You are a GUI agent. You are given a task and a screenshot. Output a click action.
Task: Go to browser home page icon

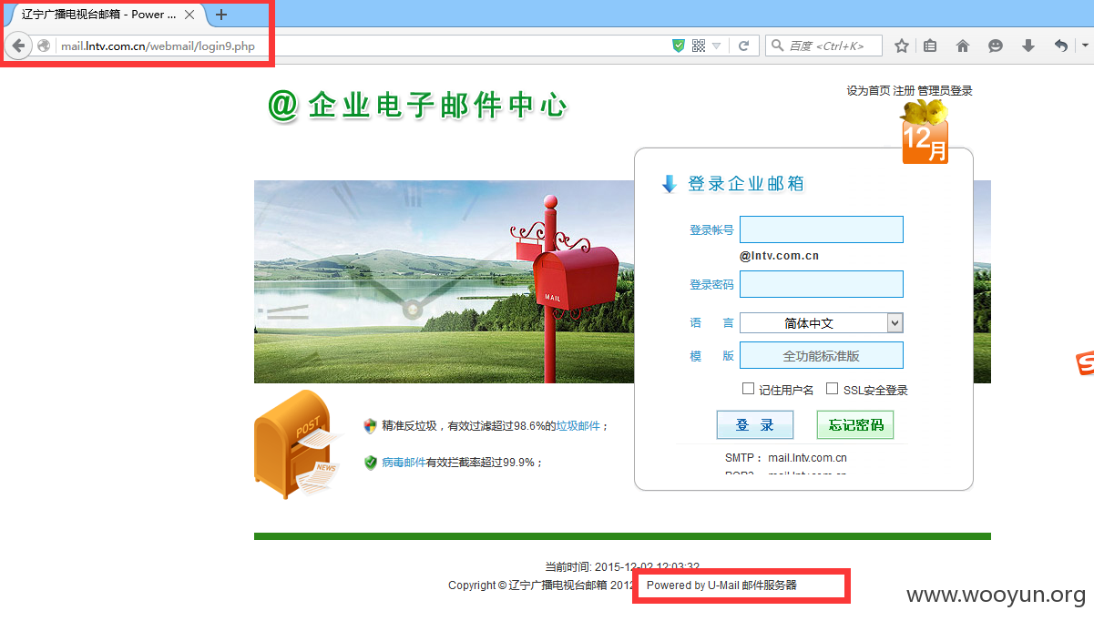click(963, 46)
